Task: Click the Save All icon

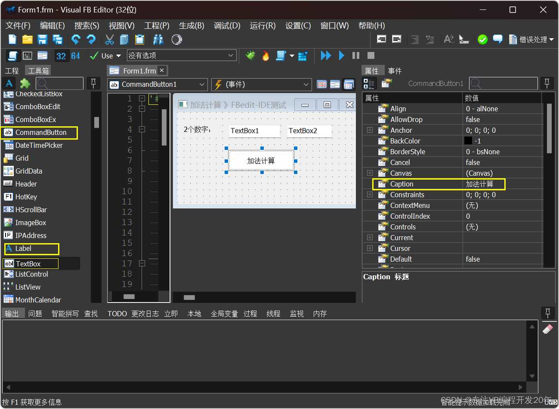Action: (57, 39)
